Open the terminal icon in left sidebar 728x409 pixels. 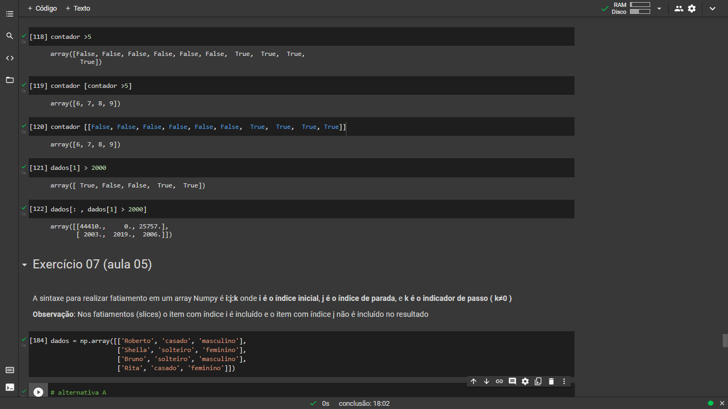coord(10,387)
